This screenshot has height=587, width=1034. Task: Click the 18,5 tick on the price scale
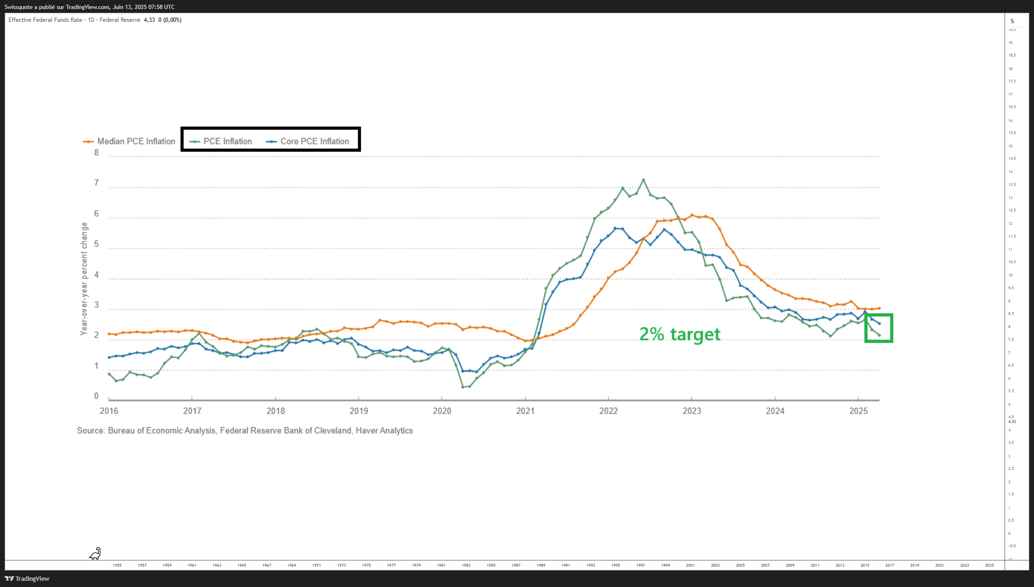click(1012, 55)
